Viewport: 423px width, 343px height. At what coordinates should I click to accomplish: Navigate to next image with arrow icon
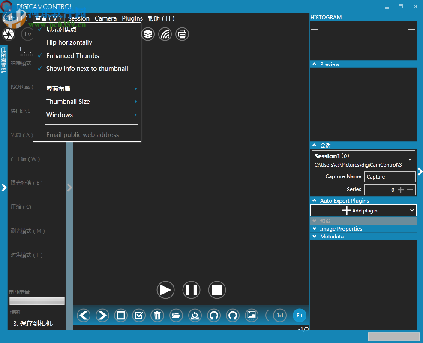click(102, 315)
